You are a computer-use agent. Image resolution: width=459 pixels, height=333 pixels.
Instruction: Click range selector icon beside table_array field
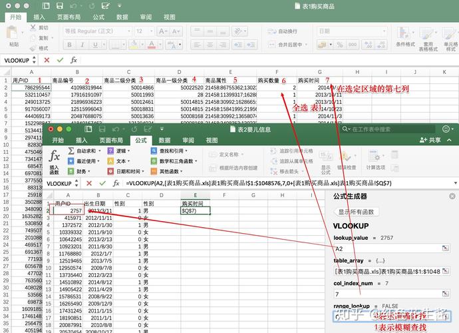coord(445,271)
